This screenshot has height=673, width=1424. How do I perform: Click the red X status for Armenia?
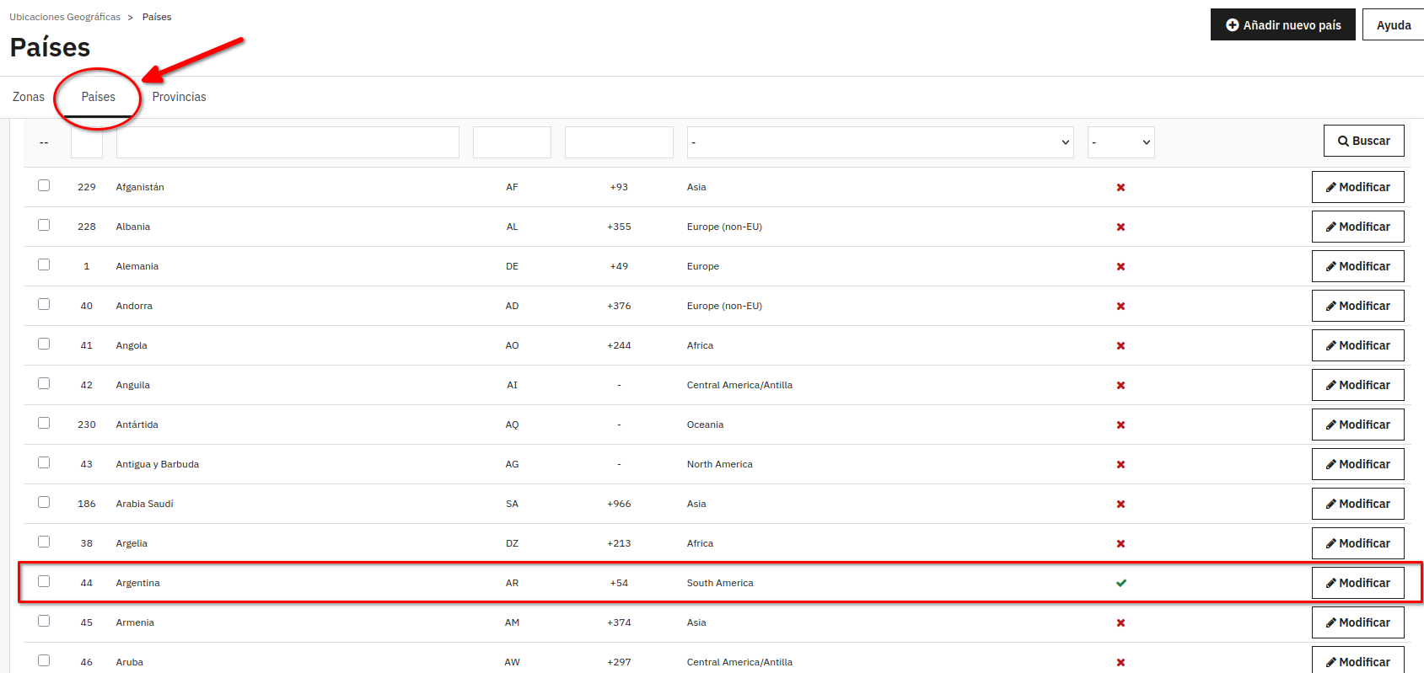click(1120, 623)
